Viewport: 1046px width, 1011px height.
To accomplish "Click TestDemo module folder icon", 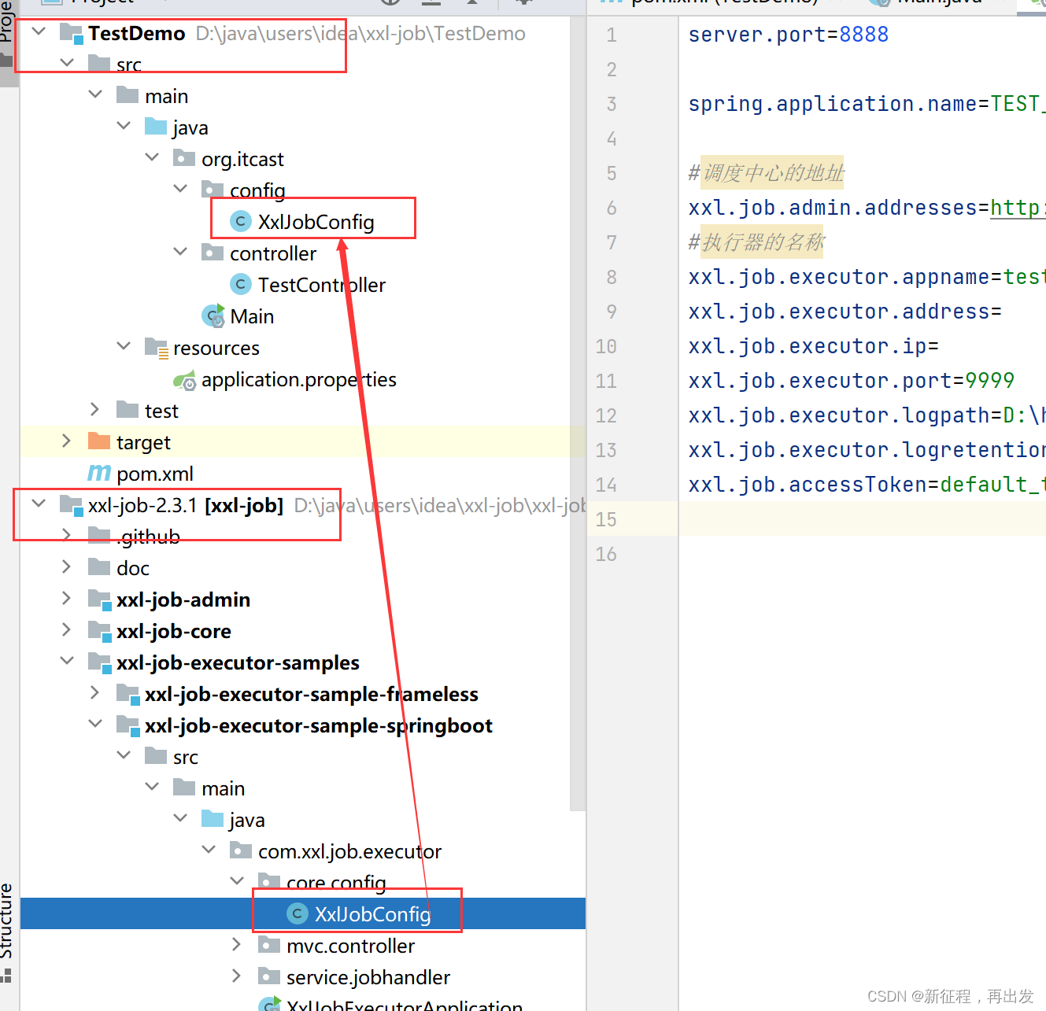I will point(72,34).
